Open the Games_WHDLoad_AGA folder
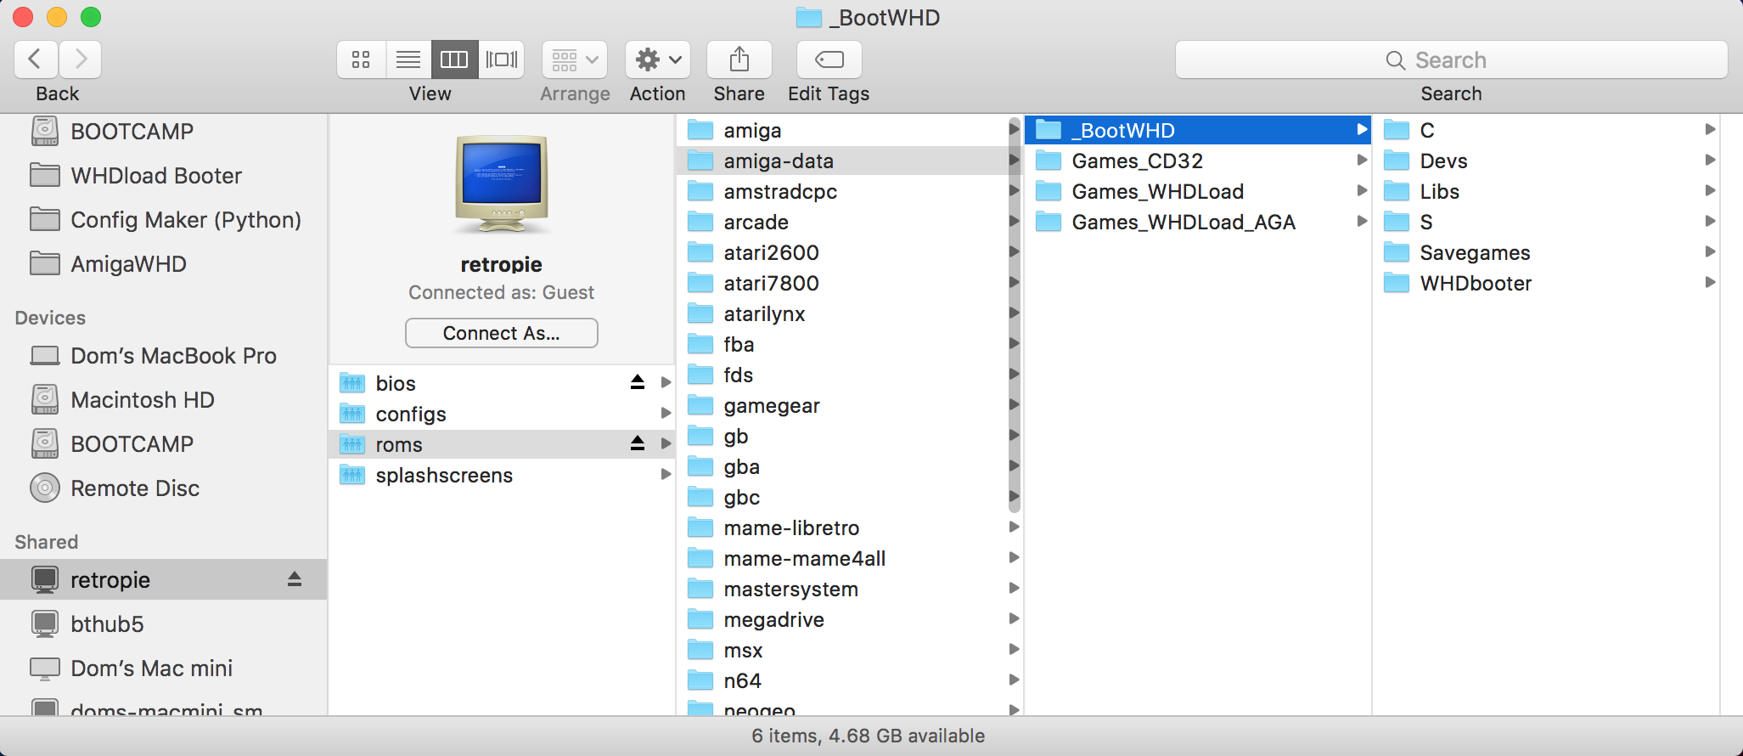 click(x=1198, y=222)
